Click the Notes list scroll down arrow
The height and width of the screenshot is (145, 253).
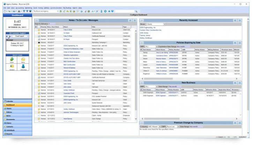click(x=136, y=119)
